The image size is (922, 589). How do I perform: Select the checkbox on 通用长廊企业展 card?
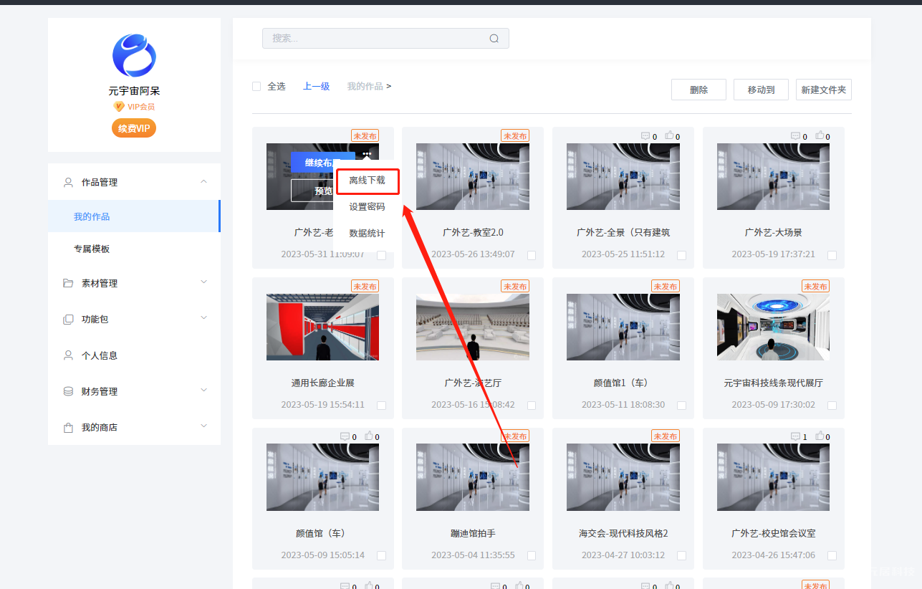coord(381,406)
